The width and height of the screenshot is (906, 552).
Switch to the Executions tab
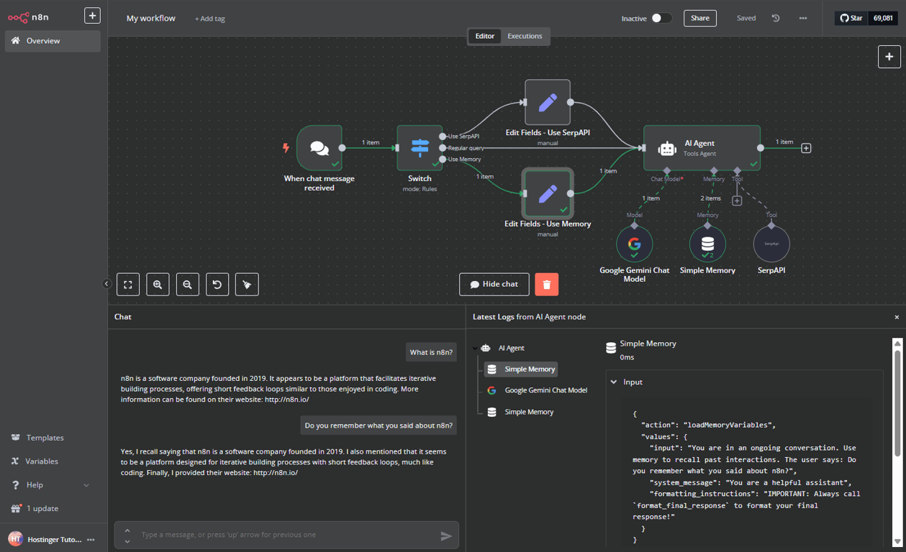pos(525,35)
